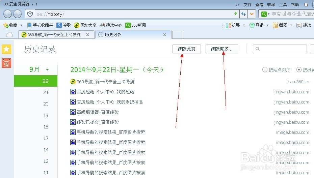Open the 工具 menu

click(283, 4)
